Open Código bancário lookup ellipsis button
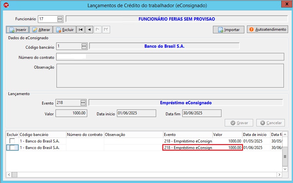Viewport: 293px width, 183px height. click(x=84, y=46)
